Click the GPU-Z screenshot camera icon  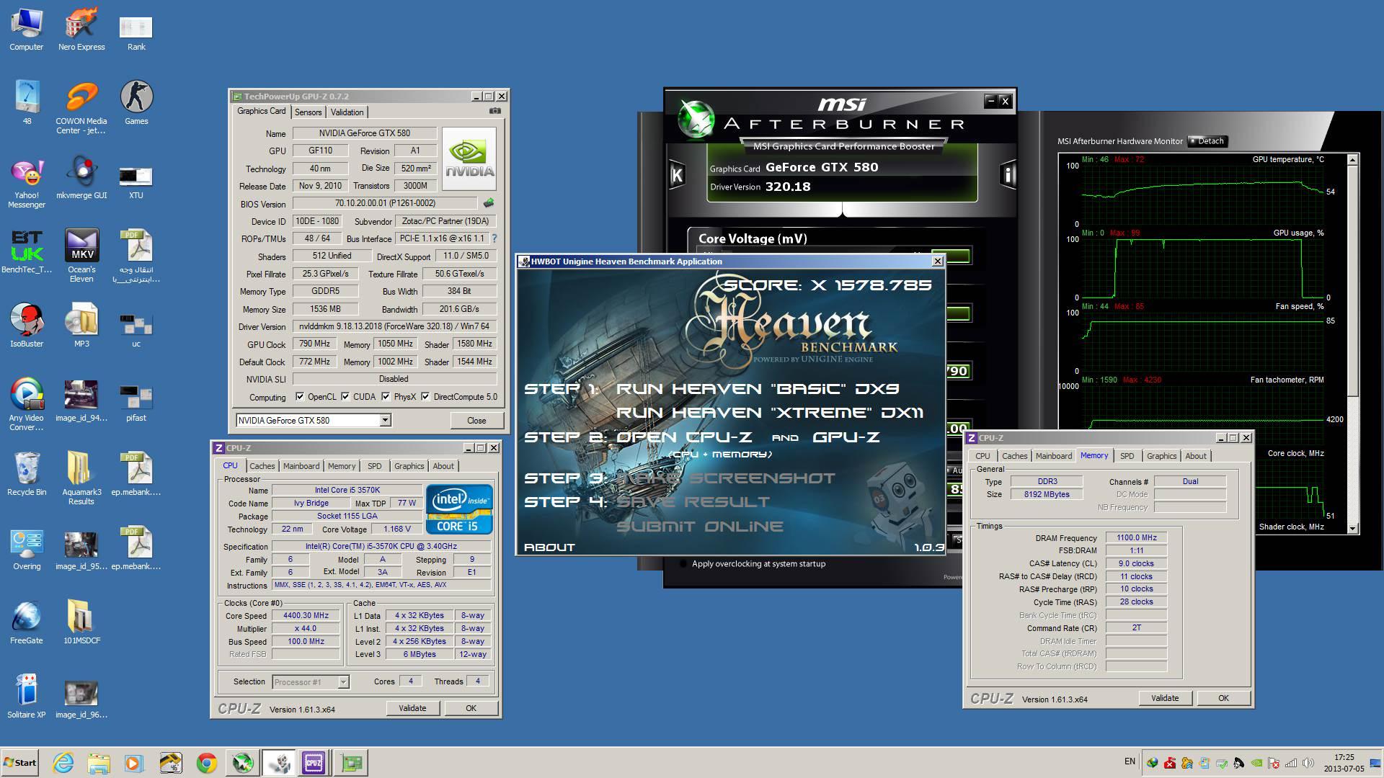(x=494, y=111)
